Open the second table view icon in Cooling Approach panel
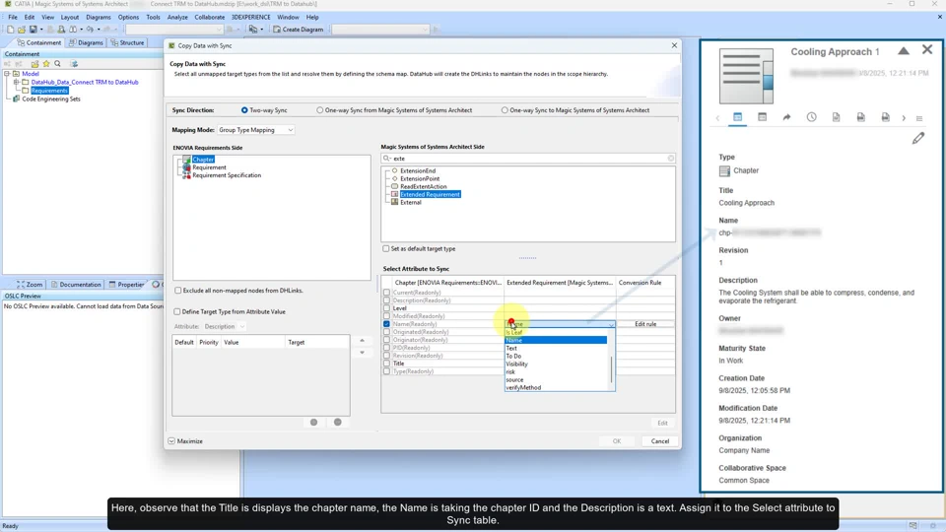 (x=762, y=117)
